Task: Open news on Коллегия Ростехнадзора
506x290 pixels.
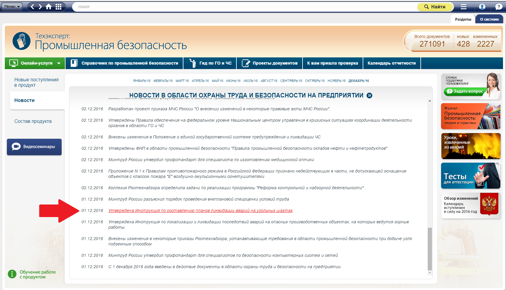Action: coord(236,188)
